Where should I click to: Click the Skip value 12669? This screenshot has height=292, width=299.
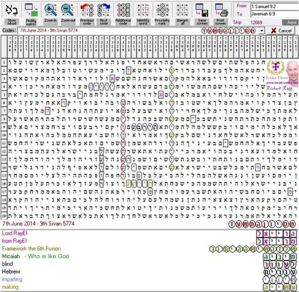[257, 22]
